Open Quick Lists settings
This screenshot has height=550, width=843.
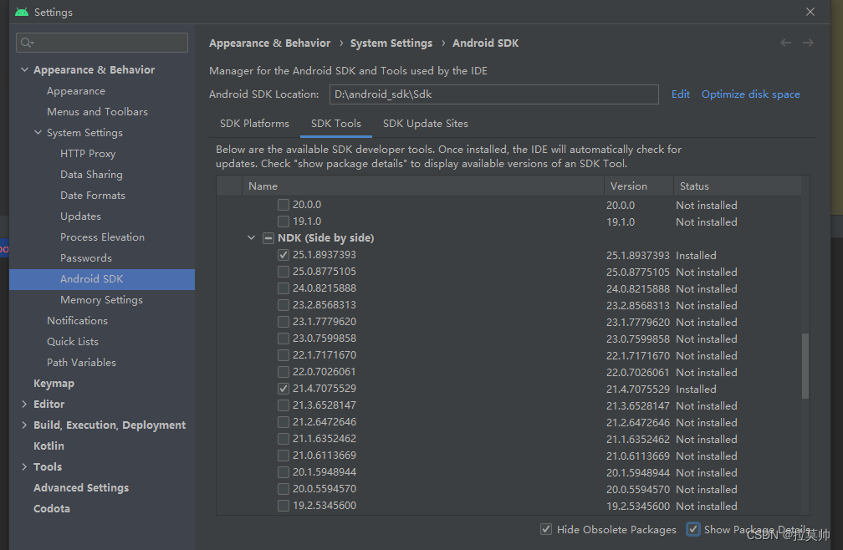73,342
